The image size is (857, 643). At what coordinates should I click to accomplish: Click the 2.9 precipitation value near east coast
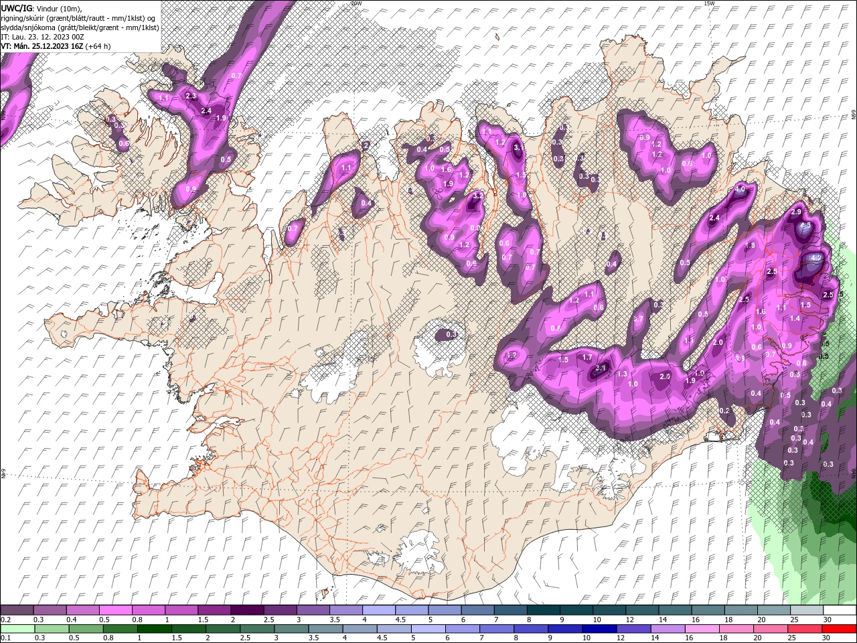click(x=796, y=212)
